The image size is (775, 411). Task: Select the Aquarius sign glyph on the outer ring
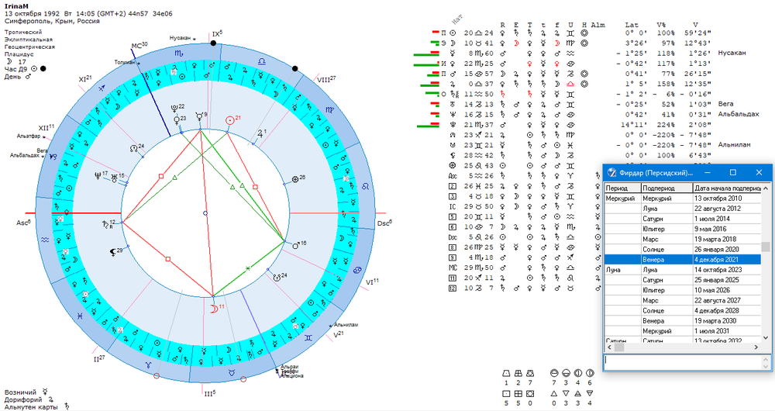pyautogui.click(x=46, y=240)
